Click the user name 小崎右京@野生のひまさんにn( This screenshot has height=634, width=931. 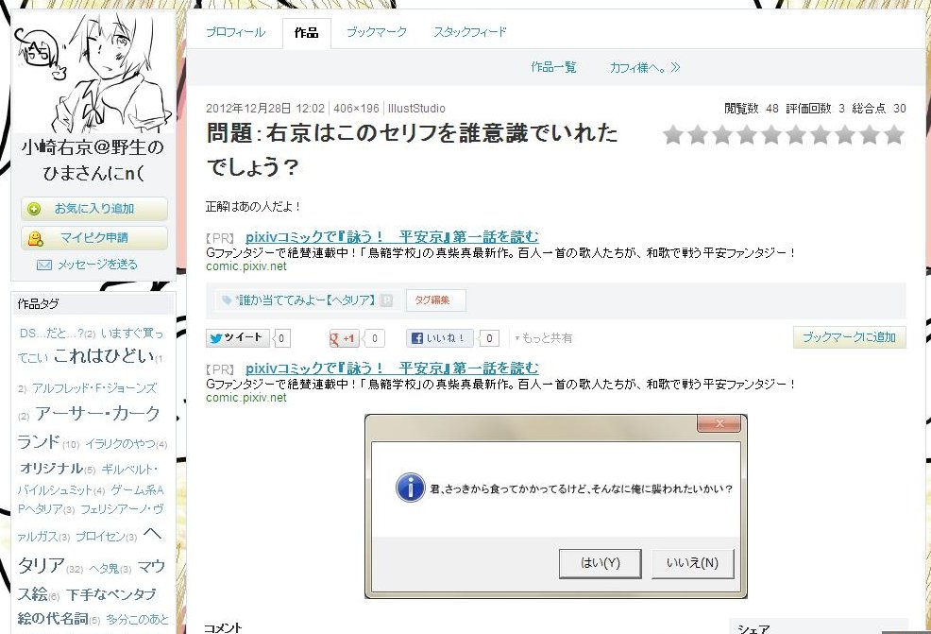(93, 160)
